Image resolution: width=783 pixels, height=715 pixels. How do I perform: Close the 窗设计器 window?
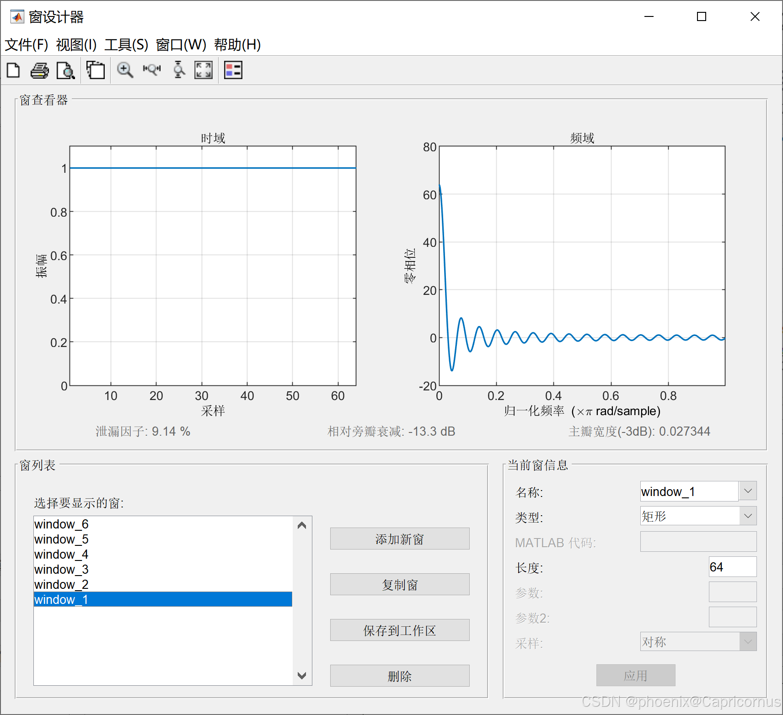click(755, 17)
